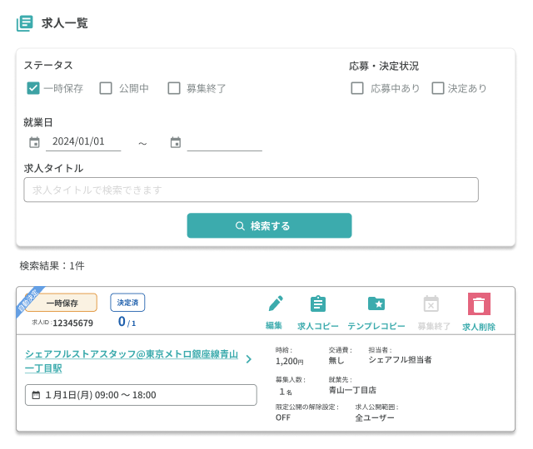
Task: Click the 求人一覧 header list icon
Action: pyautogui.click(x=25, y=23)
